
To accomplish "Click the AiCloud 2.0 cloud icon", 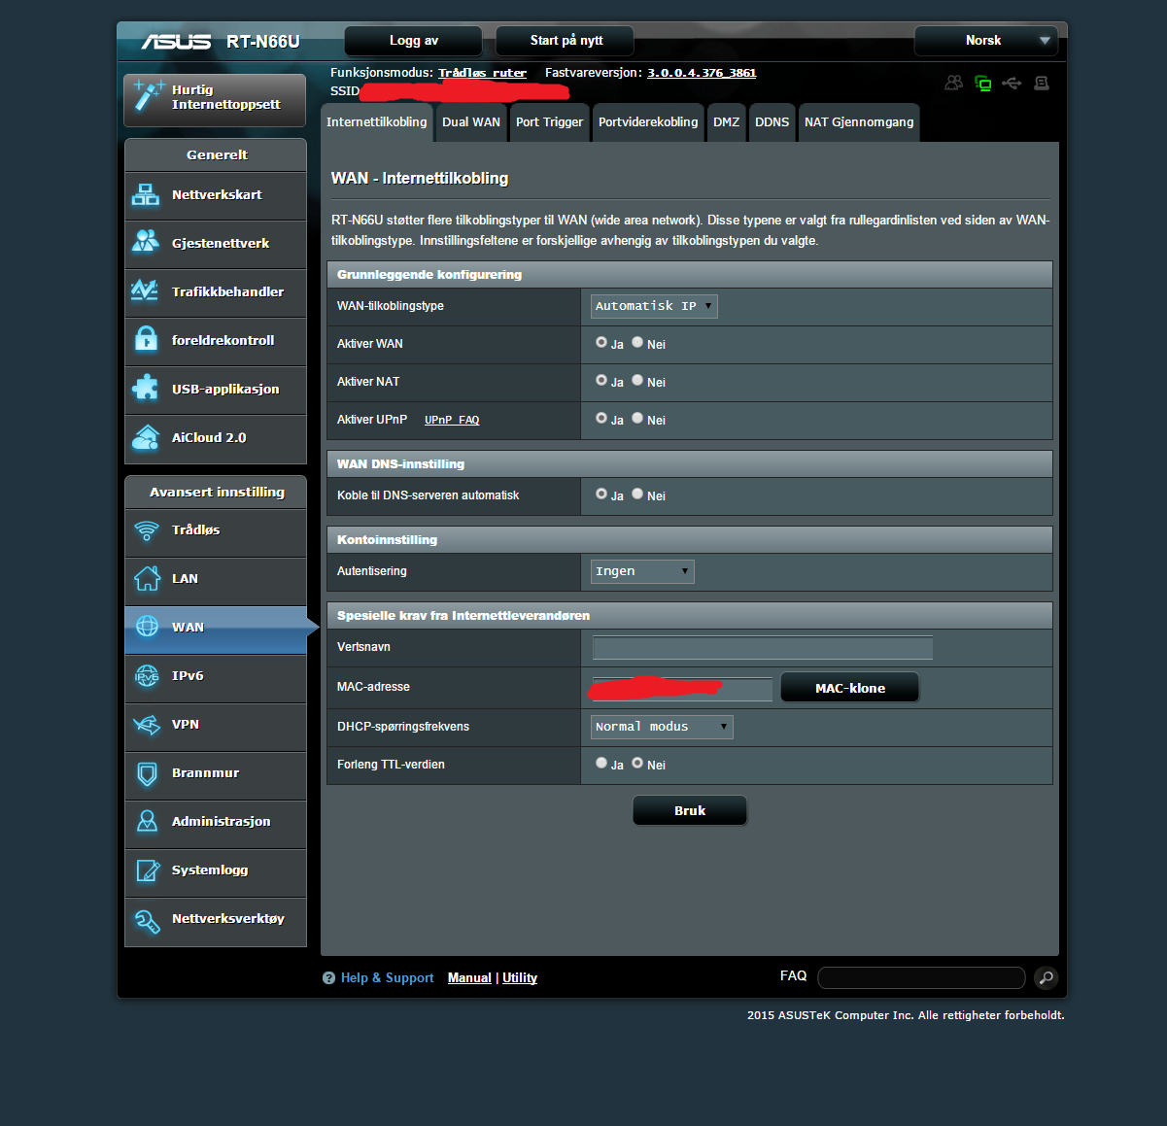I will click(x=146, y=437).
